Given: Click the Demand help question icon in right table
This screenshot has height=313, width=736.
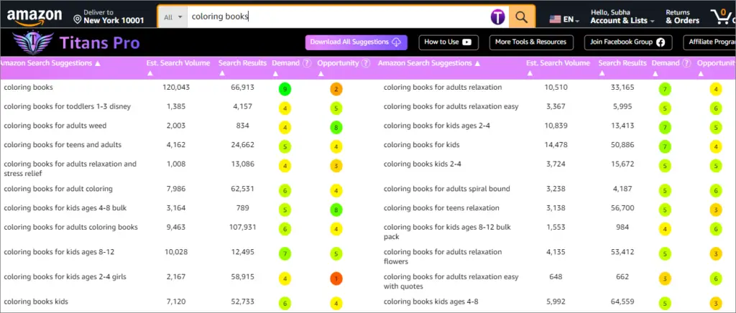Looking at the screenshot, I should pyautogui.click(x=686, y=63).
